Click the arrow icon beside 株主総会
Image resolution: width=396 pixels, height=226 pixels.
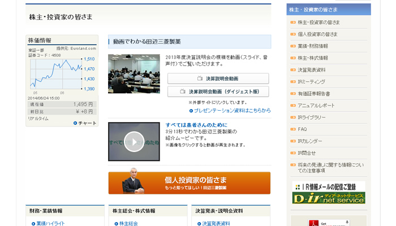116,224
